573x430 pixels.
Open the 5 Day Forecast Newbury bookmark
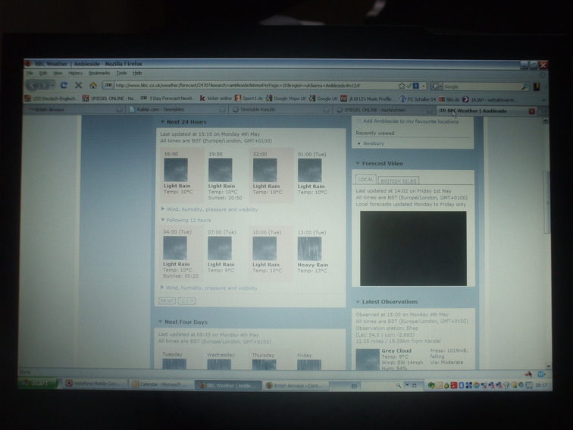tap(168, 99)
